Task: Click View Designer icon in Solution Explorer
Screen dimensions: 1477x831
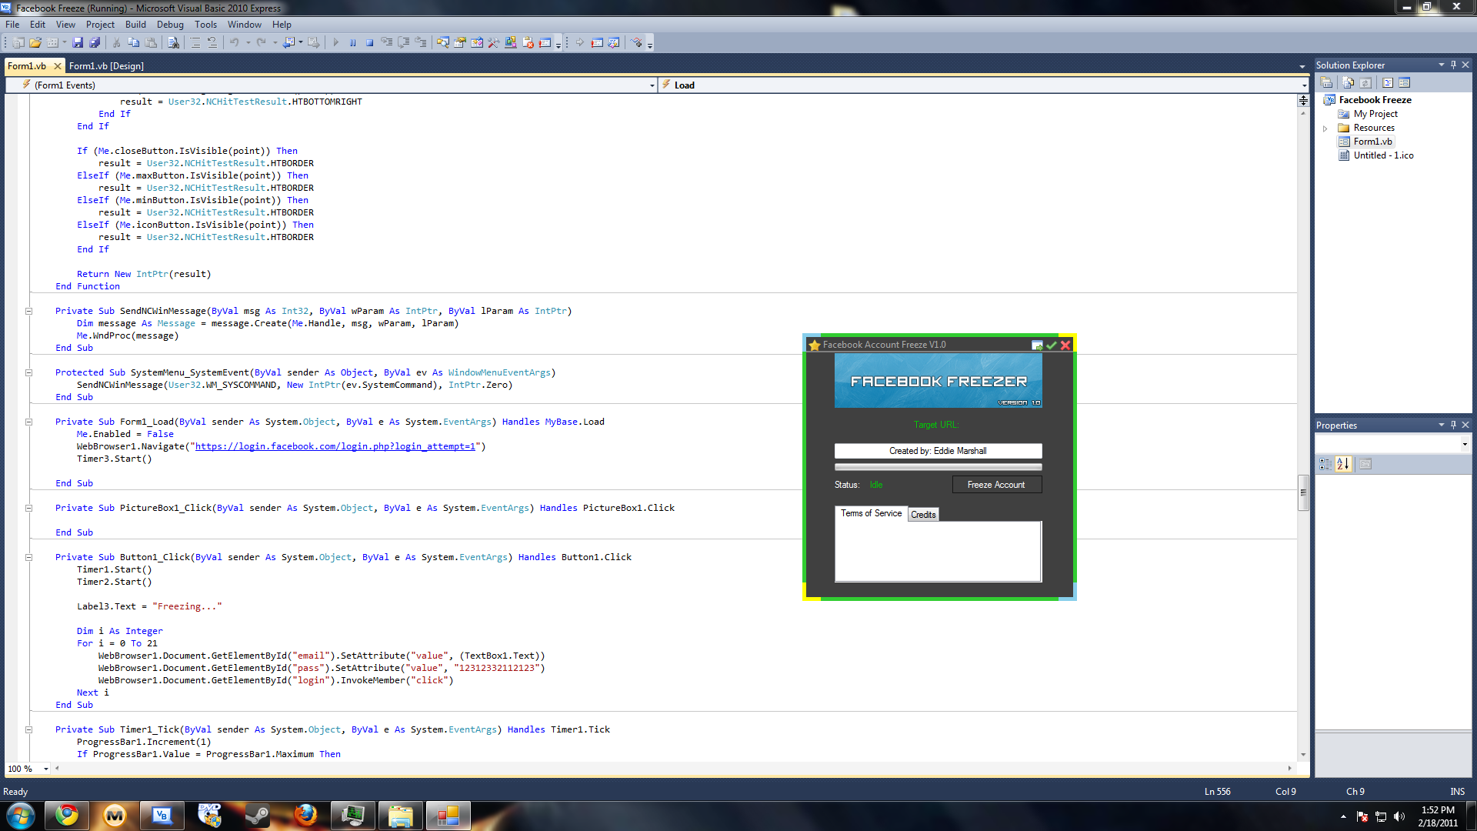Action: click(x=1405, y=82)
